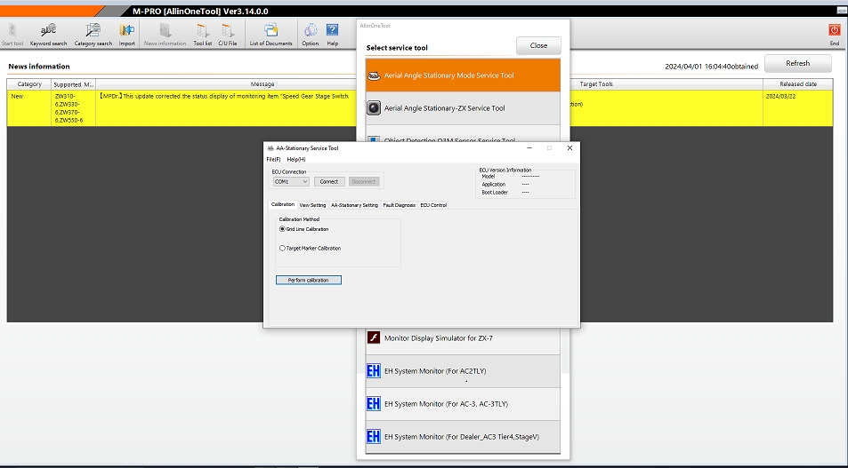Open the Tool list
848x468 pixels.
pyautogui.click(x=202, y=34)
